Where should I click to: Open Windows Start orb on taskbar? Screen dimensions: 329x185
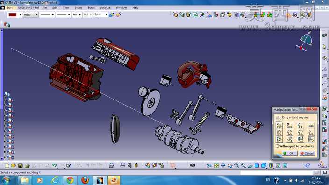click(x=6, y=180)
